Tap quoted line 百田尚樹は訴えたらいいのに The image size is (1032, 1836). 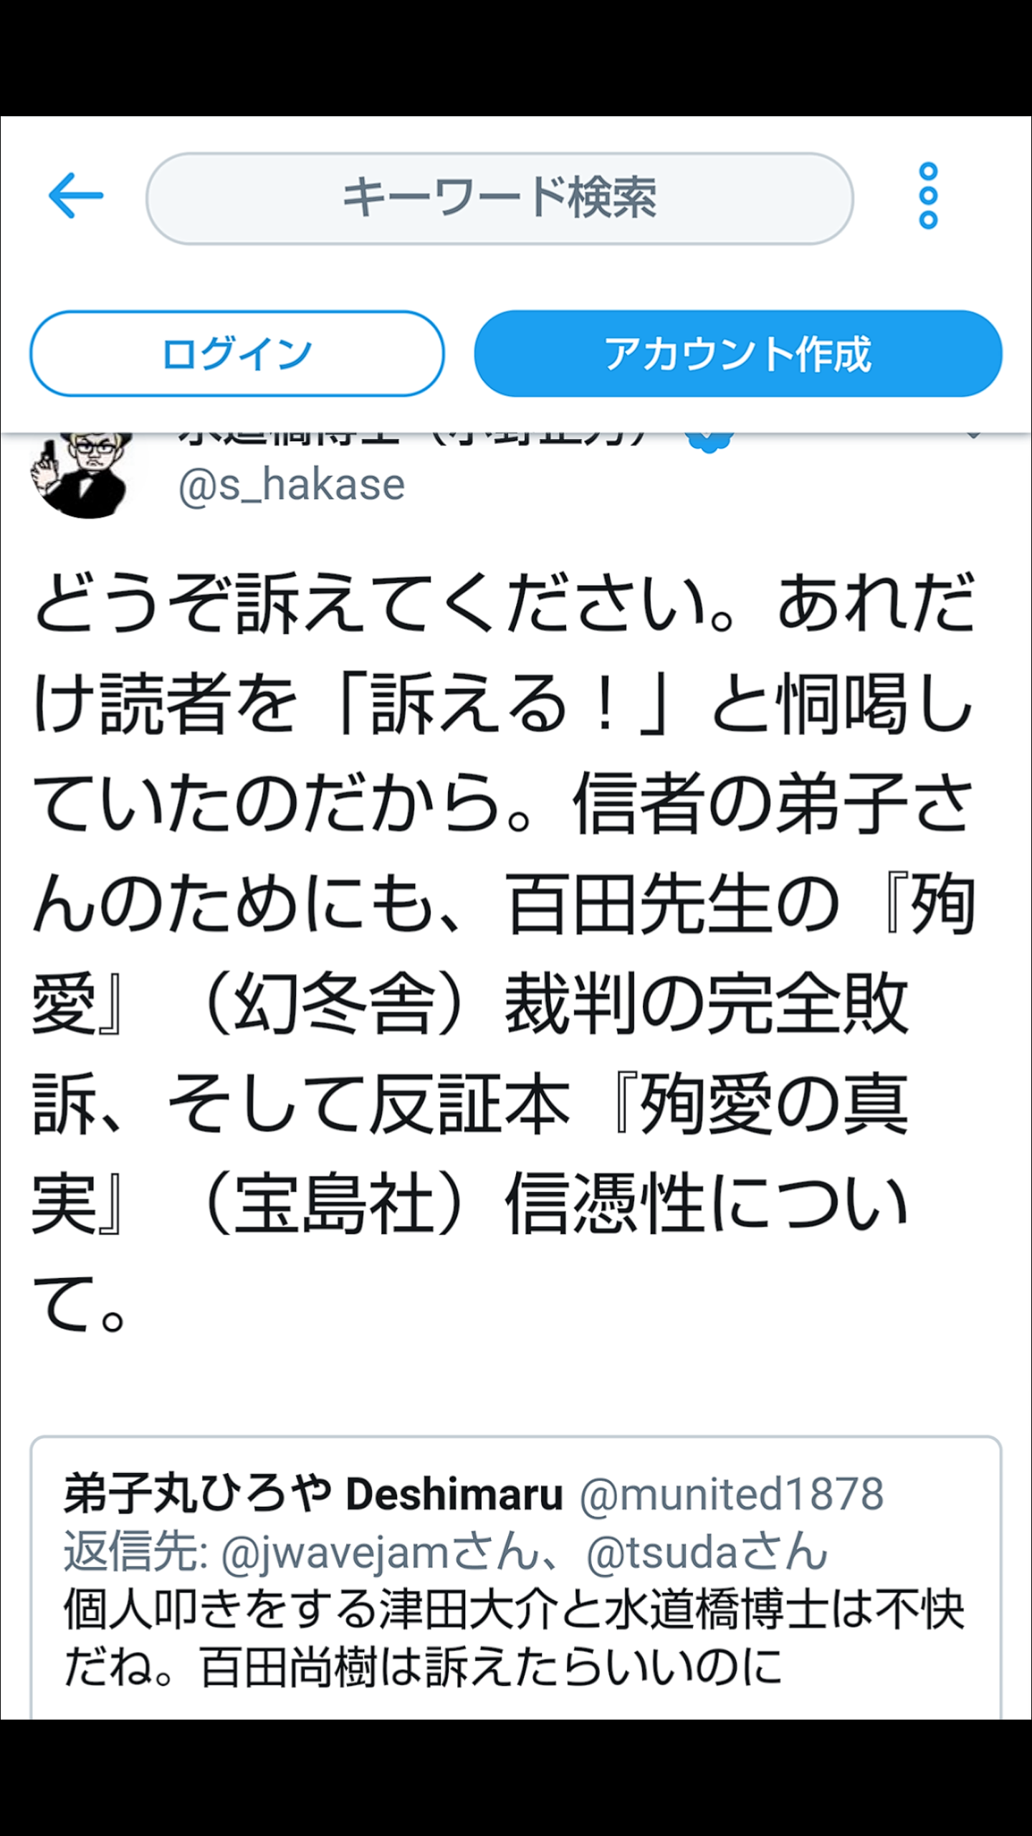(x=491, y=1667)
